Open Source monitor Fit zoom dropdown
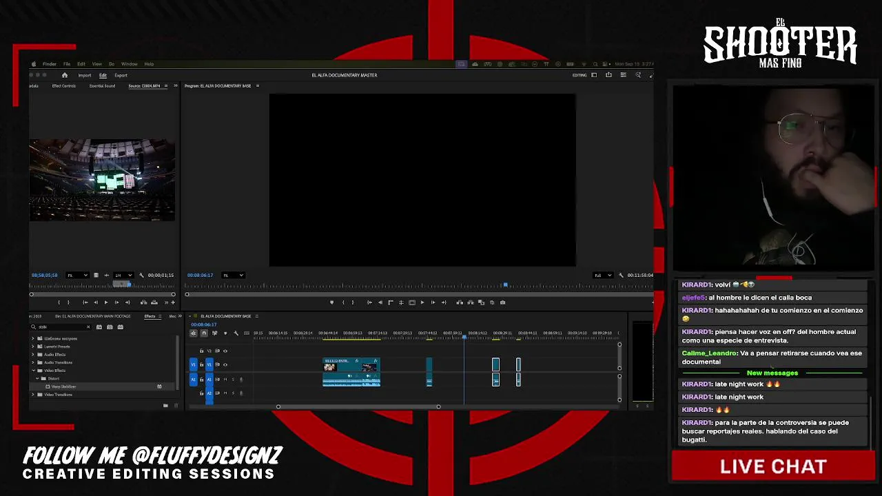 coord(78,275)
